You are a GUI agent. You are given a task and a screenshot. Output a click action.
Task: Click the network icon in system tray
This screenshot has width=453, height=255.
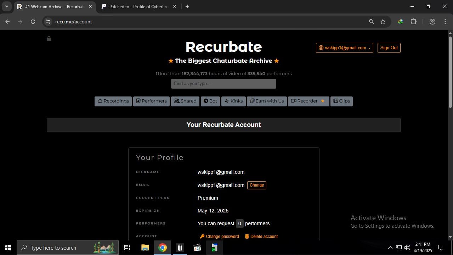[x=399, y=248]
